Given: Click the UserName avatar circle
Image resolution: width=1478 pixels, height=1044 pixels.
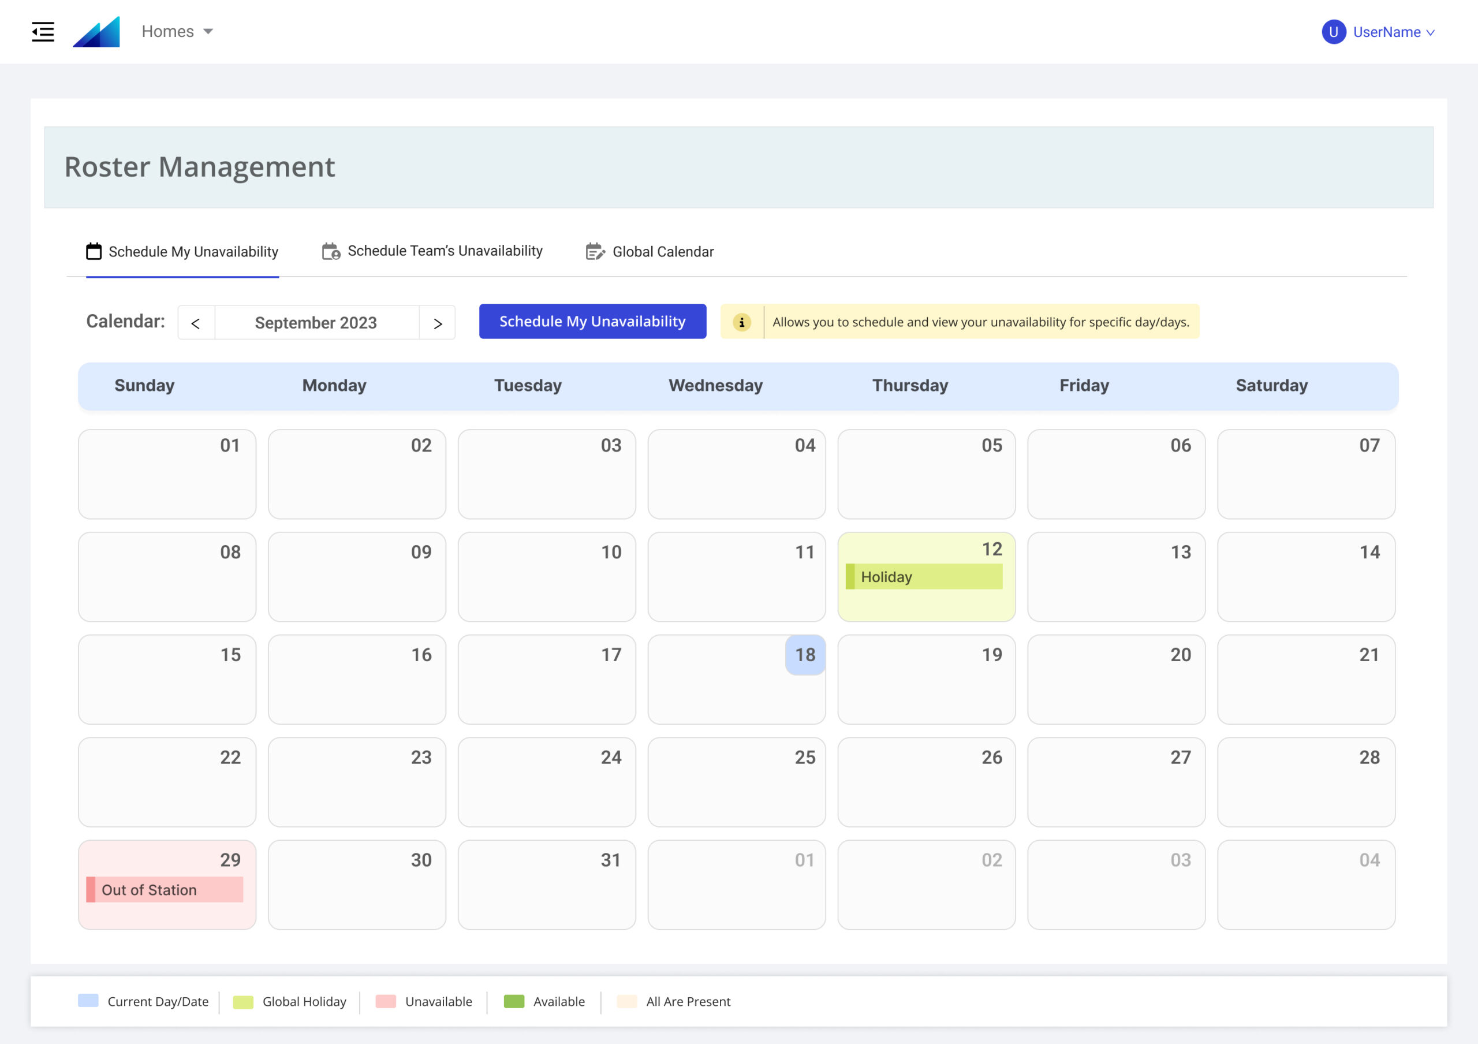Looking at the screenshot, I should point(1333,32).
